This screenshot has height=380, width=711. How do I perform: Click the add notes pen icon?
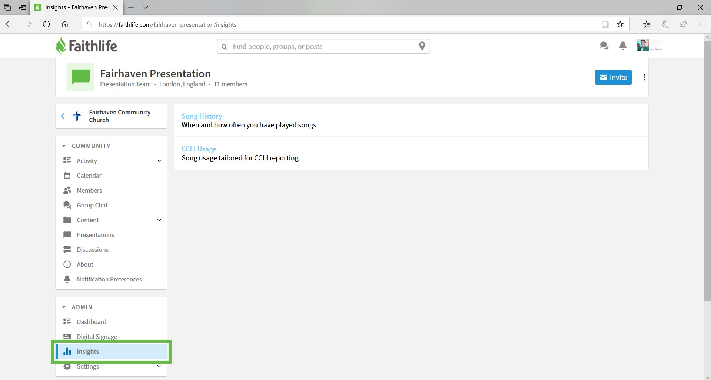[665, 24]
